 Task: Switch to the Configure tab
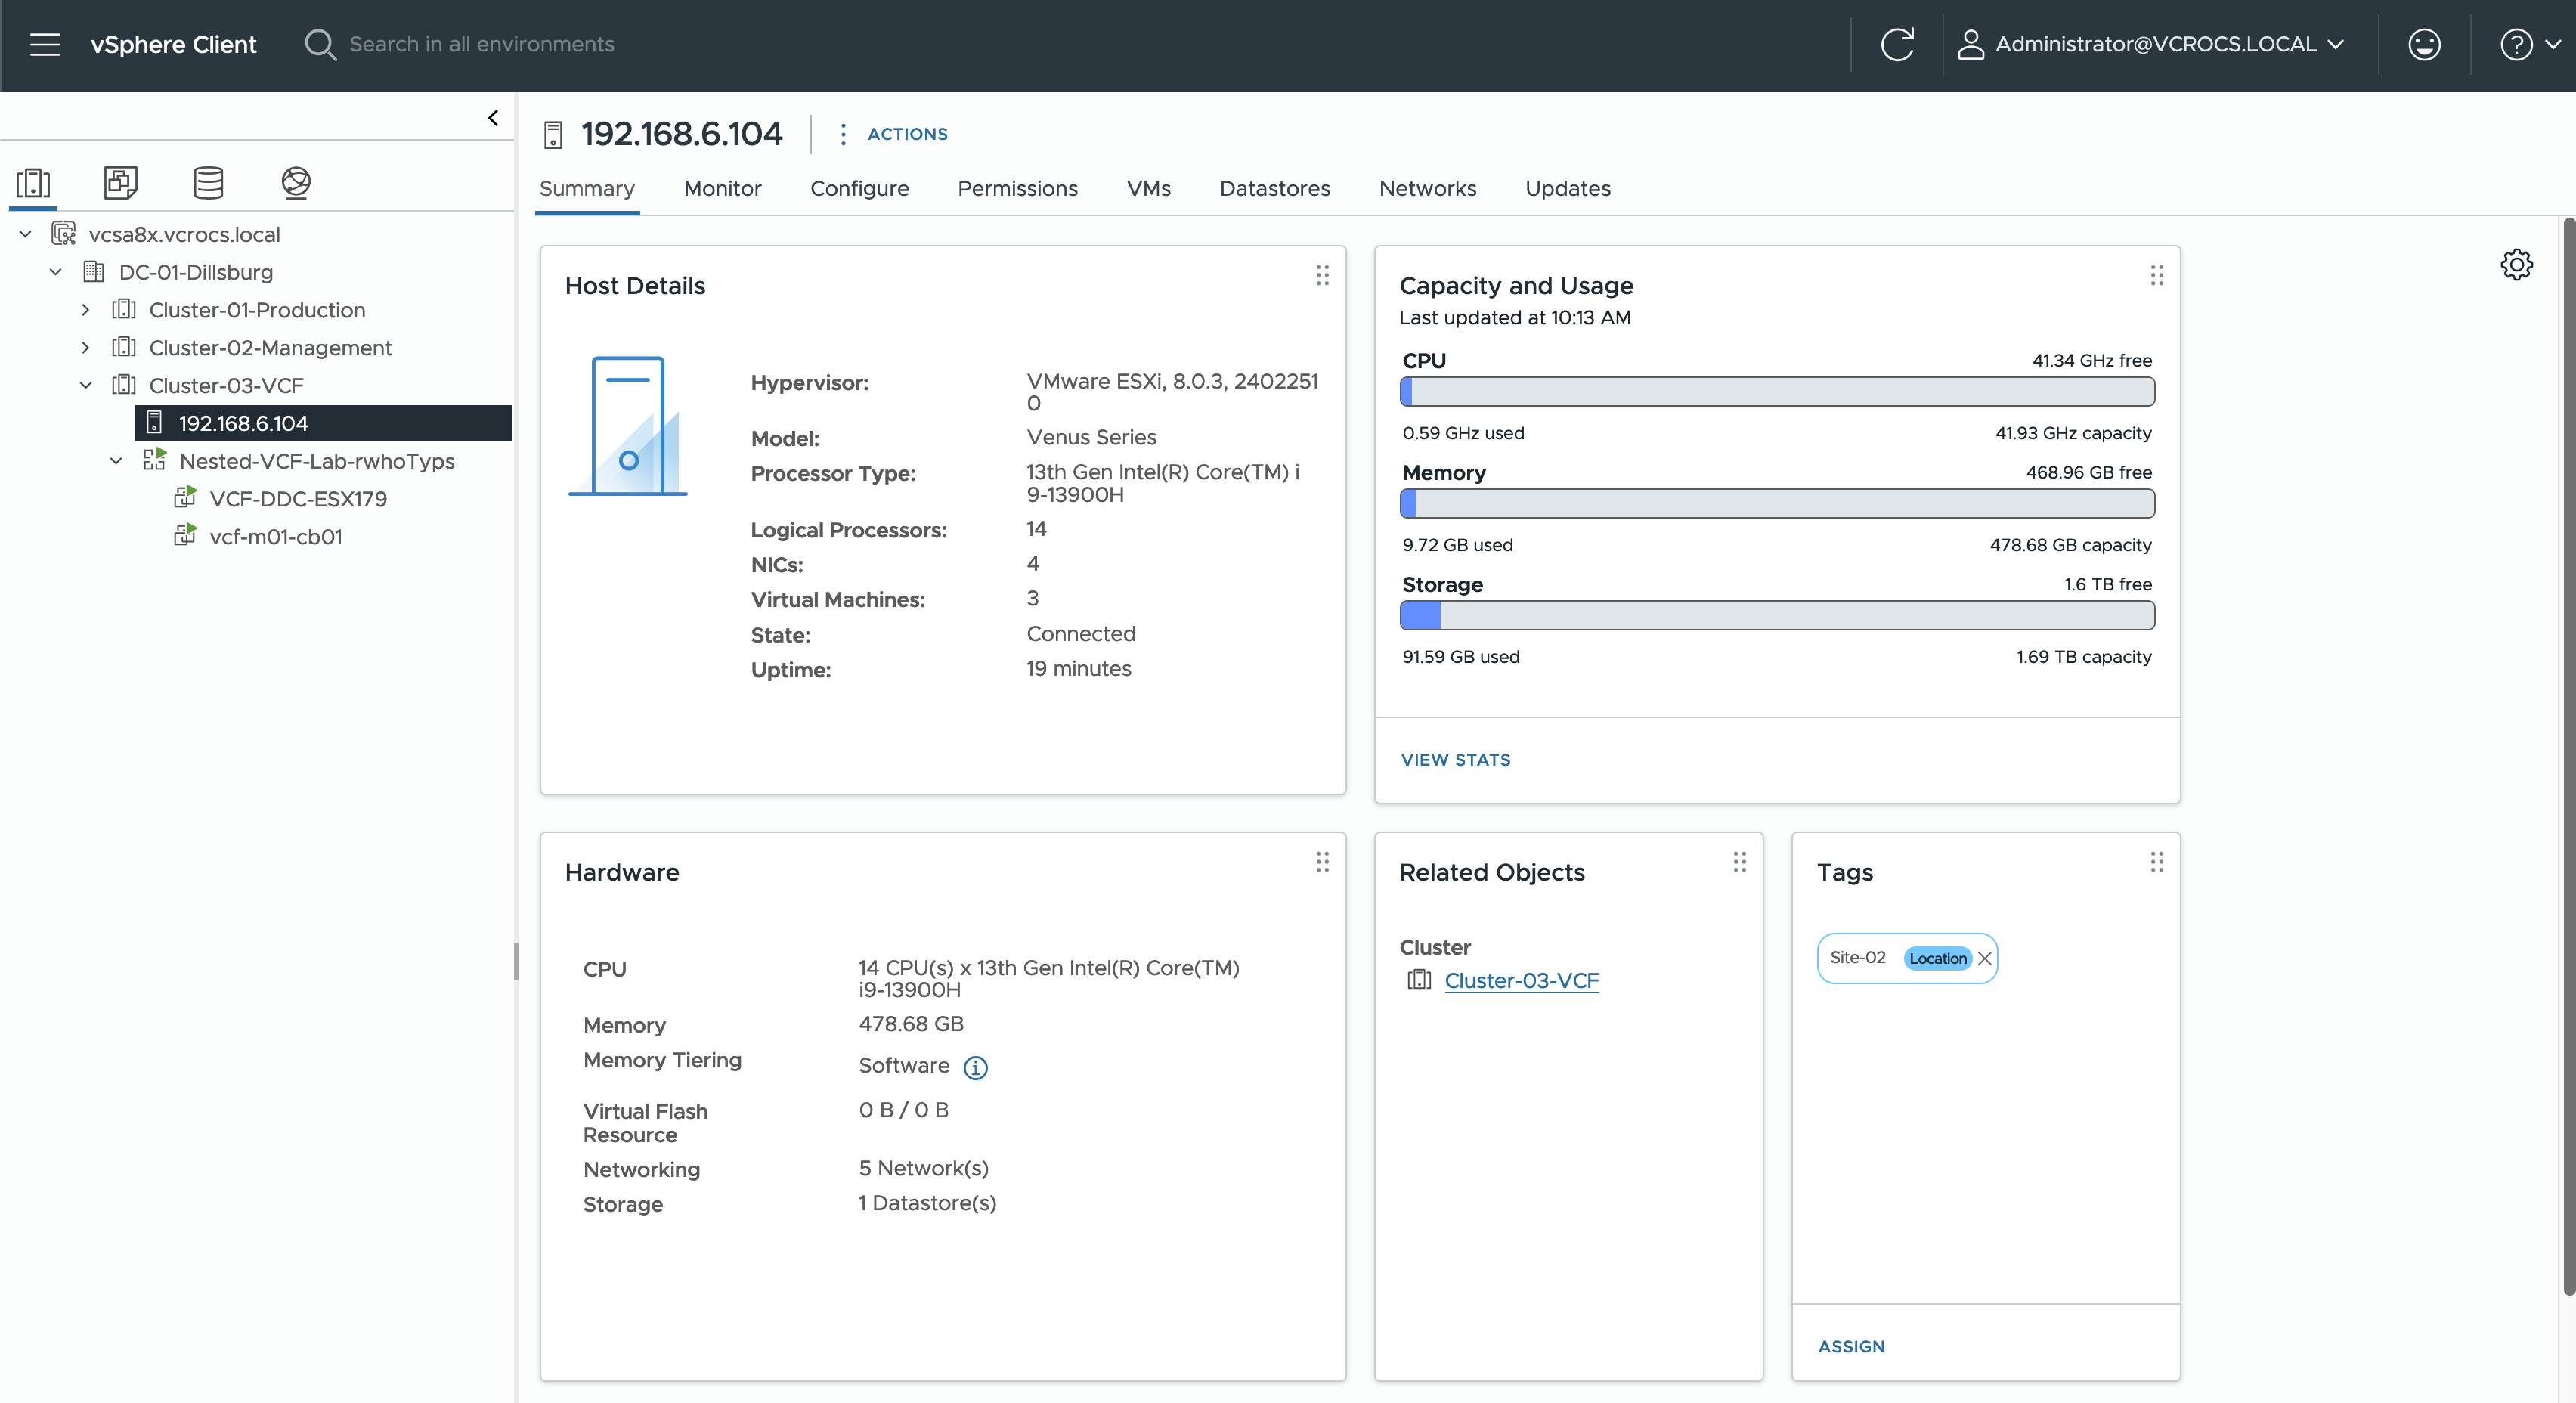[x=859, y=188]
